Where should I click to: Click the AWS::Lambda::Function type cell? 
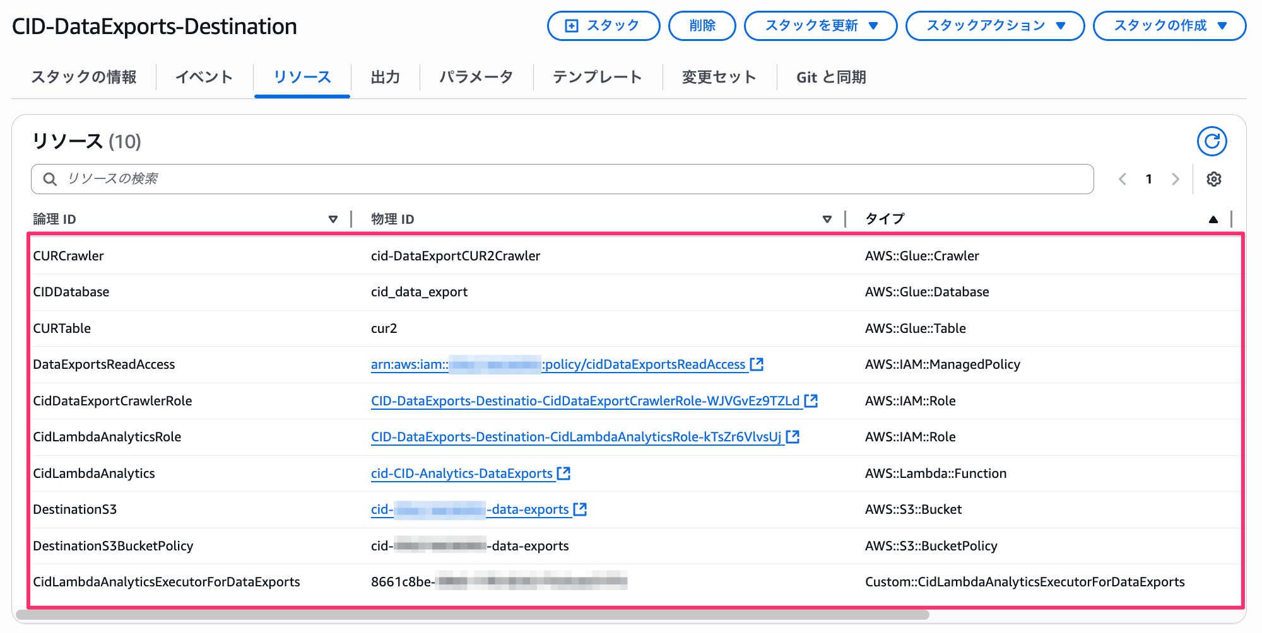[936, 473]
